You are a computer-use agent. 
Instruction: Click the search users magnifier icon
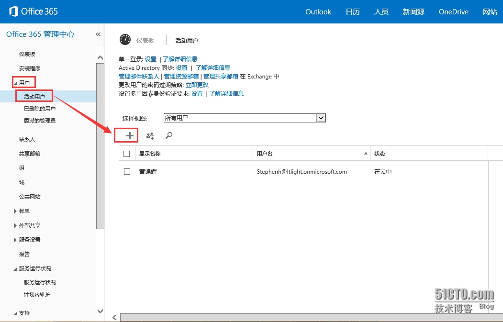tap(168, 136)
